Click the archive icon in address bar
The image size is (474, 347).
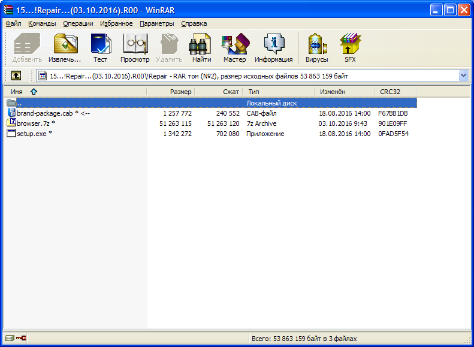point(43,76)
